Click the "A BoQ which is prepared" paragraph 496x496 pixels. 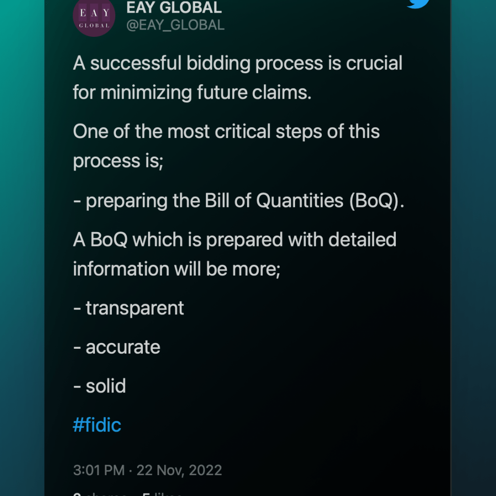pyautogui.click(x=234, y=240)
